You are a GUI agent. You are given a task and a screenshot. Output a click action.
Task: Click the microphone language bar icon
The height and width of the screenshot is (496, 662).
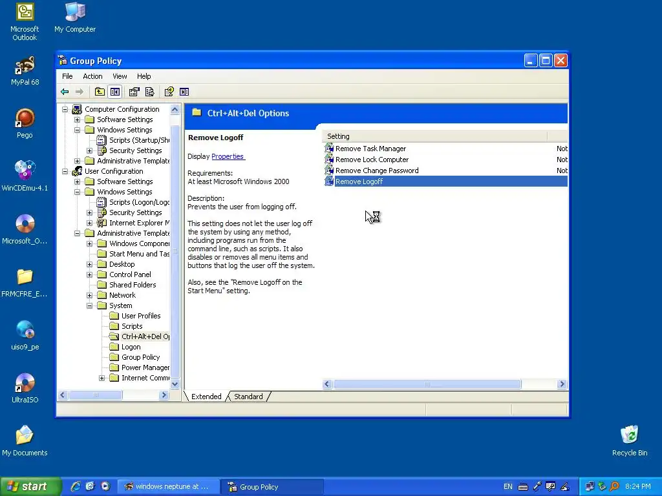[537, 487]
